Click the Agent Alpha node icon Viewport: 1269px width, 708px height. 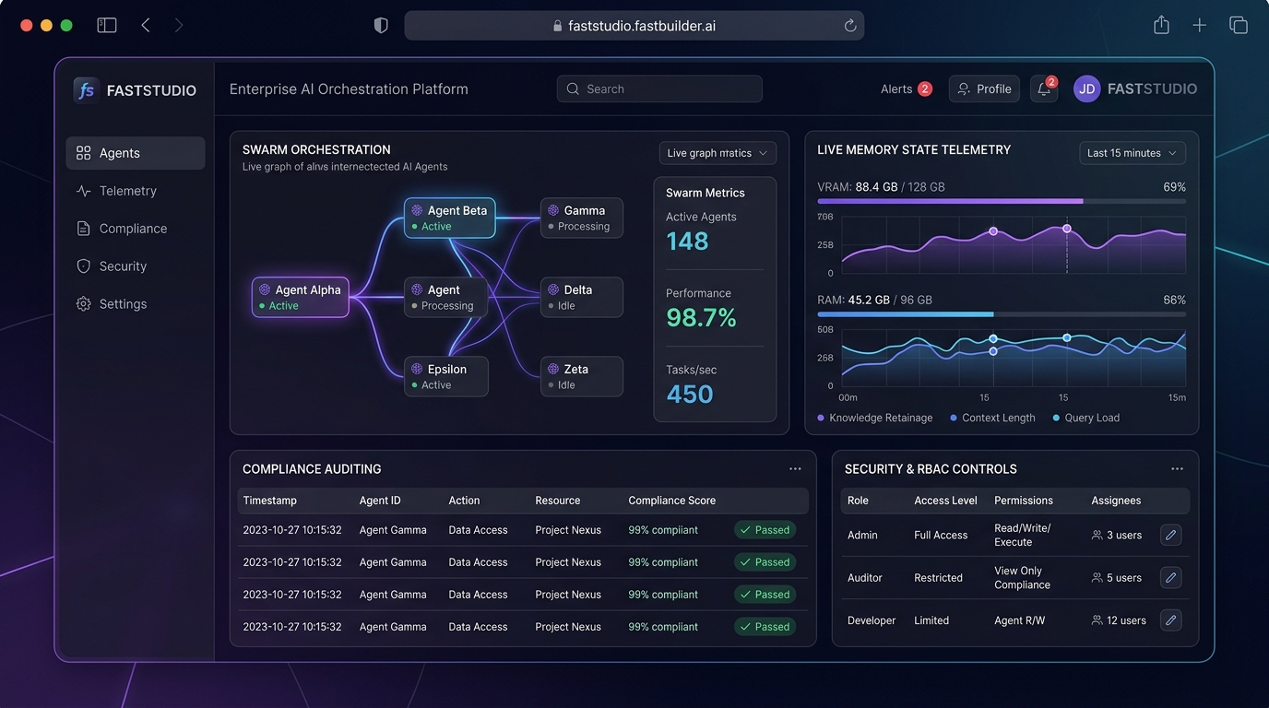265,289
